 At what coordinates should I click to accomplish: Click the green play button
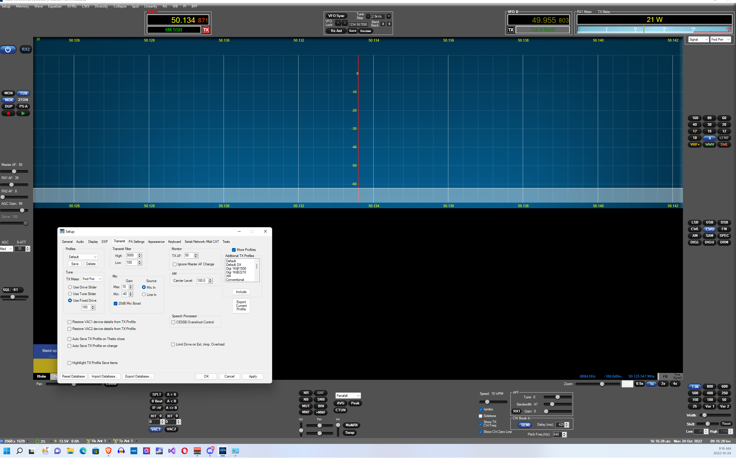pos(23,113)
